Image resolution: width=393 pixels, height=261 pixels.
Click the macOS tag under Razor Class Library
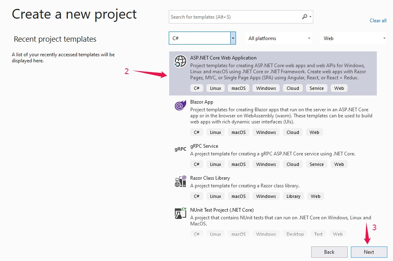tap(239, 196)
